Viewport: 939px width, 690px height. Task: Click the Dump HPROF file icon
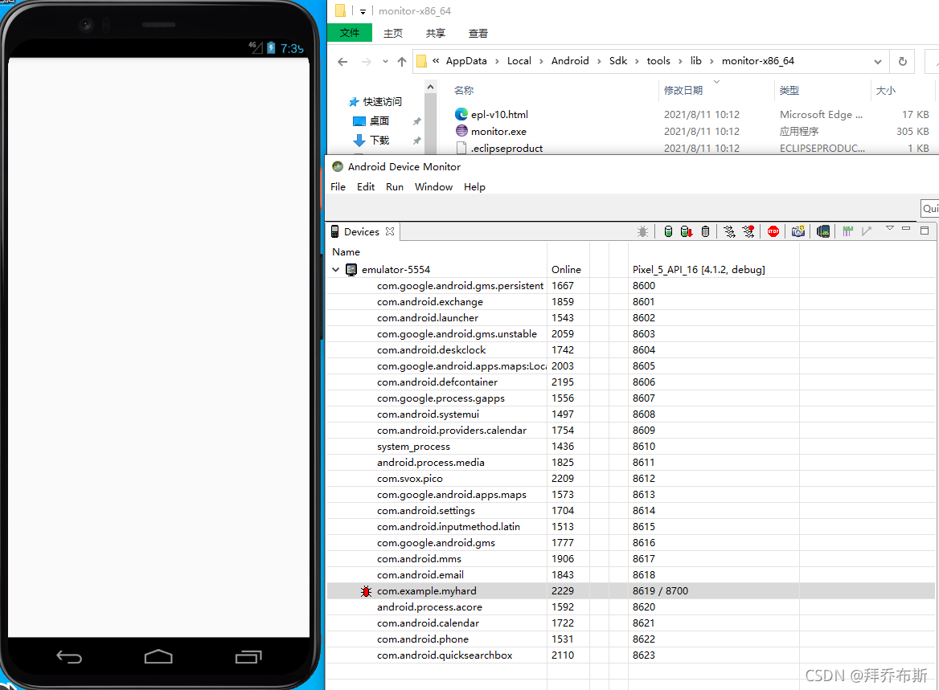point(687,231)
